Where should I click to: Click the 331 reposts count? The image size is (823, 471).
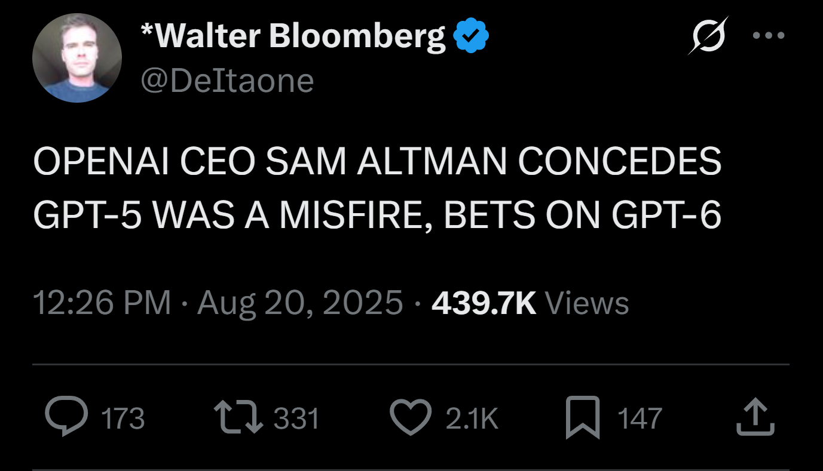click(296, 418)
